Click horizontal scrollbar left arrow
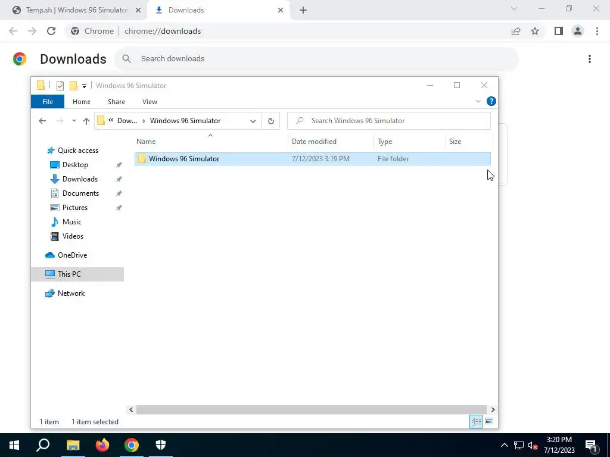The height and width of the screenshot is (457, 610). 131,409
